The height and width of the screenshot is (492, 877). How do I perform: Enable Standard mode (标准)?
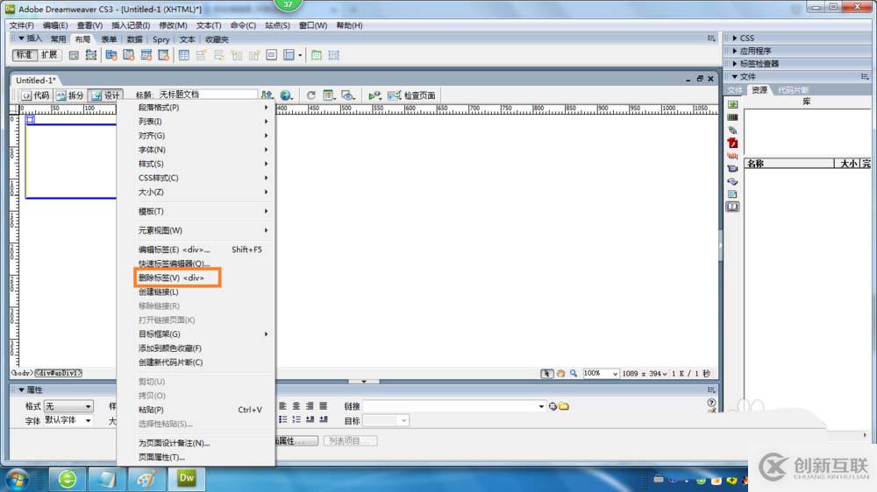[24, 55]
